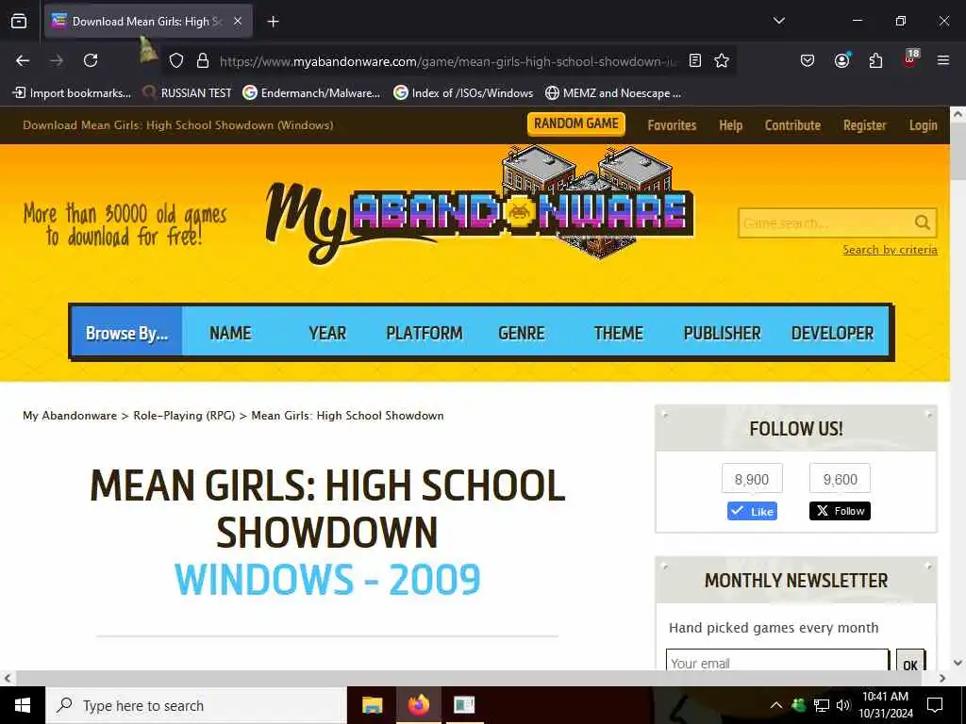This screenshot has height=724, width=966.
Task: Go forward one page
Action: [x=57, y=60]
